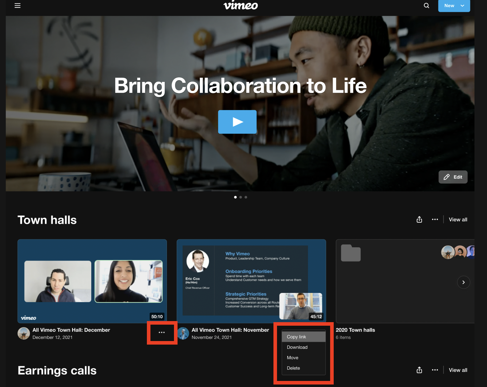Viewport: 487px width, 387px height.
Task: Click the 6 items label
Action: coord(343,337)
